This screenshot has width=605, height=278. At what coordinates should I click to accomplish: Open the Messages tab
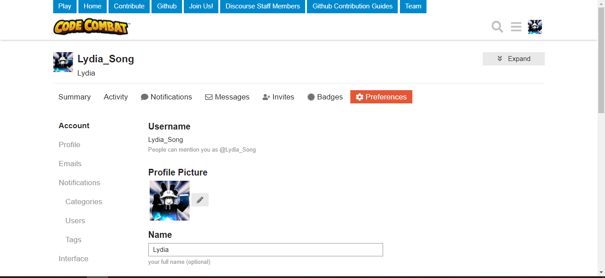click(x=227, y=97)
